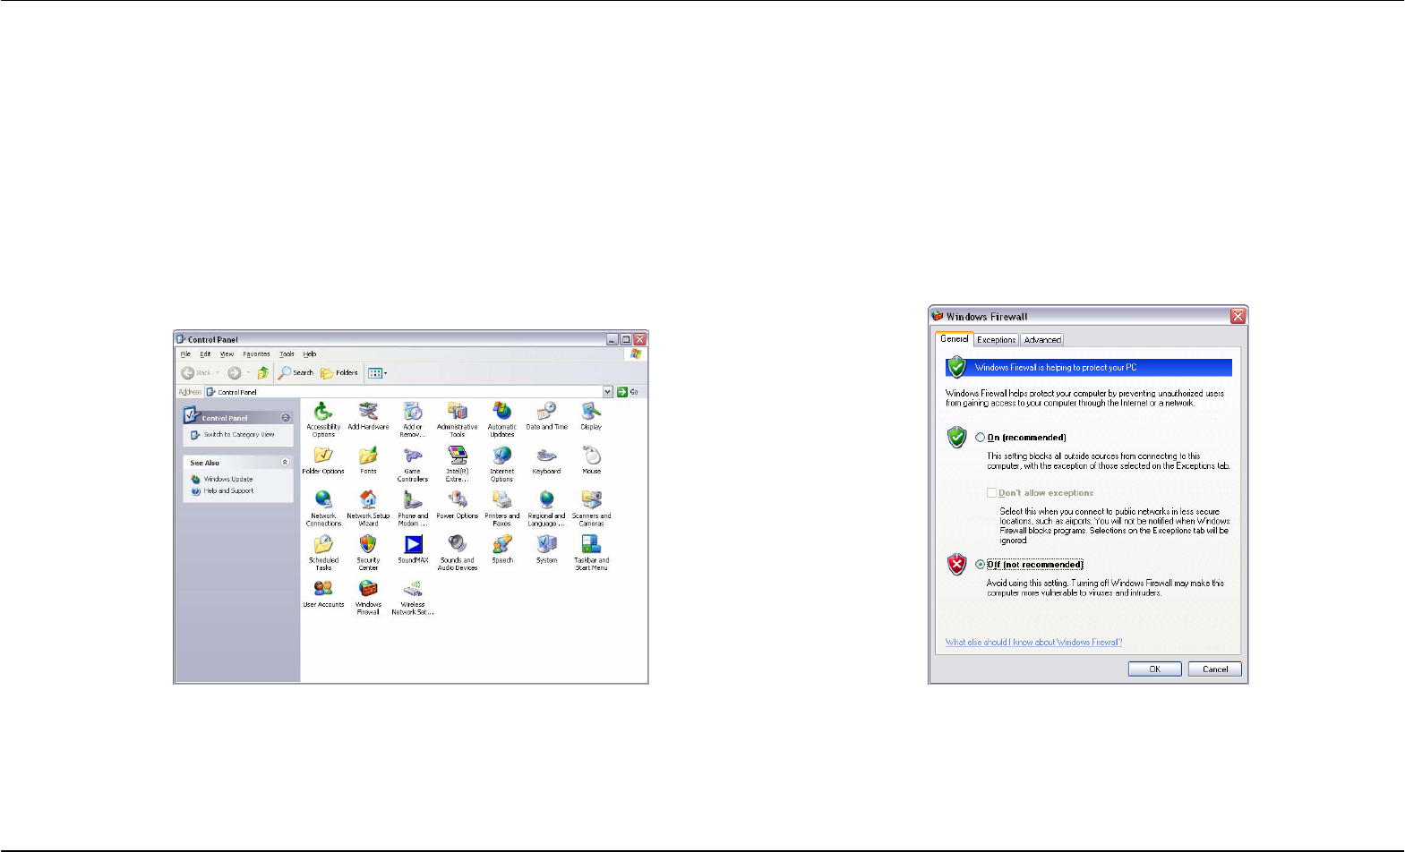
Task: Open the Display applet icon
Action: (591, 411)
